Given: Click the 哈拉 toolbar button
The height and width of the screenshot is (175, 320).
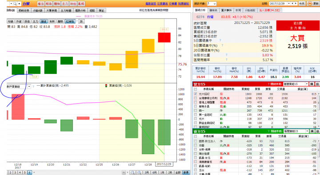Looking at the screenshot, I should click(73, 4).
